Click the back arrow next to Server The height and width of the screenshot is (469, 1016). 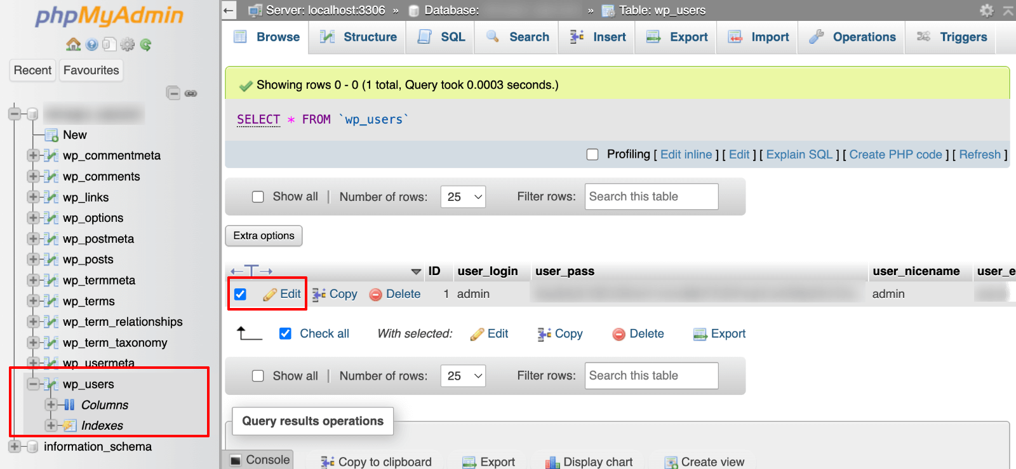click(x=229, y=10)
